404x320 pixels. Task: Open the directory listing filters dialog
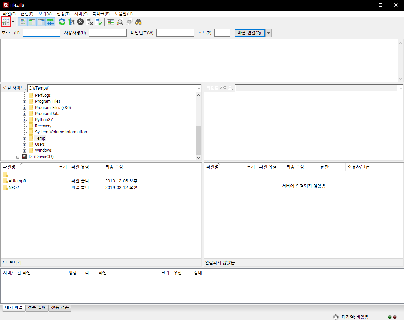(x=111, y=22)
